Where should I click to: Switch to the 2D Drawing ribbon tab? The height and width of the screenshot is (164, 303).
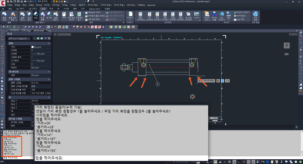point(20,9)
